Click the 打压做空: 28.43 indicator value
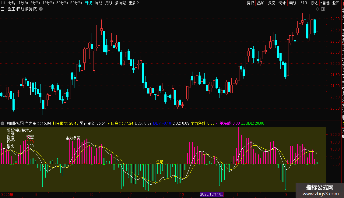This screenshot has height=198, width=344. [x=65, y=123]
